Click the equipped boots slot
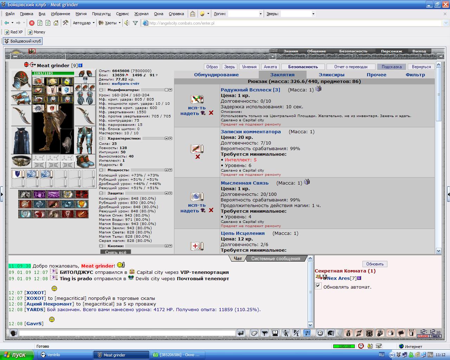Viewport: 450px width, 360px height. click(85, 161)
